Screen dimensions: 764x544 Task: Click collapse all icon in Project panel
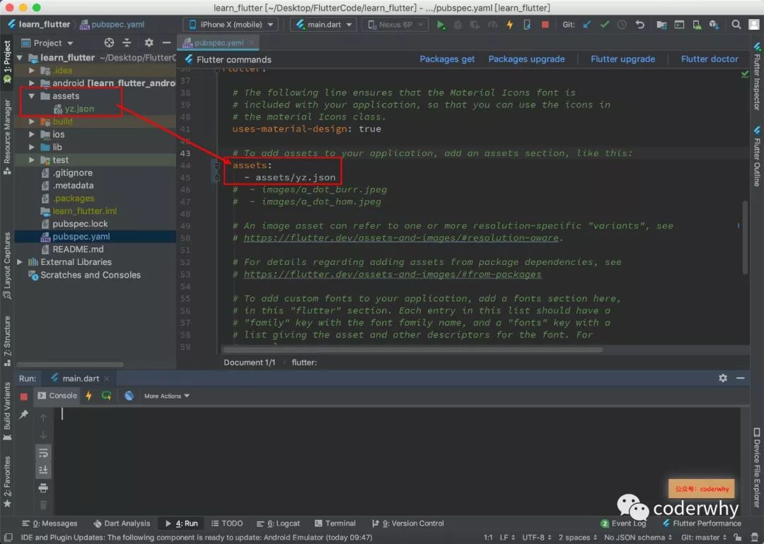[127, 43]
